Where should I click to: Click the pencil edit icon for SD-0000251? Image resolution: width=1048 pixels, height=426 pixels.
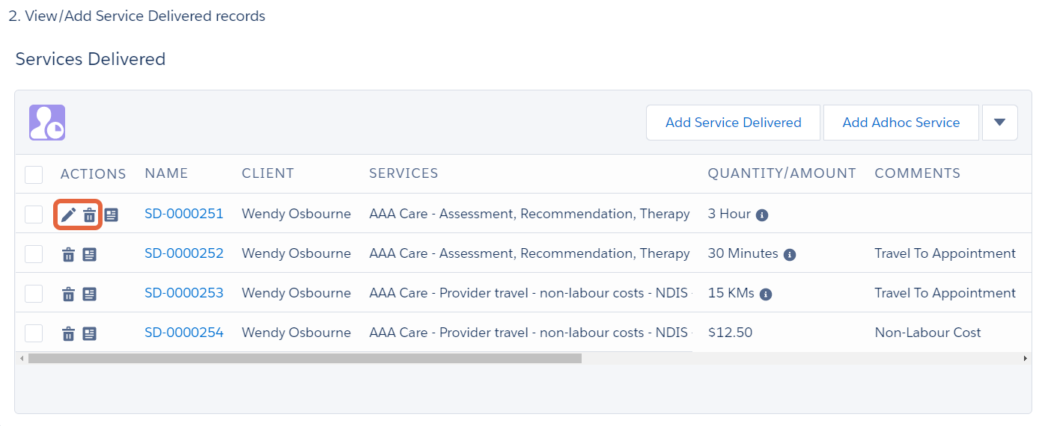[68, 215]
